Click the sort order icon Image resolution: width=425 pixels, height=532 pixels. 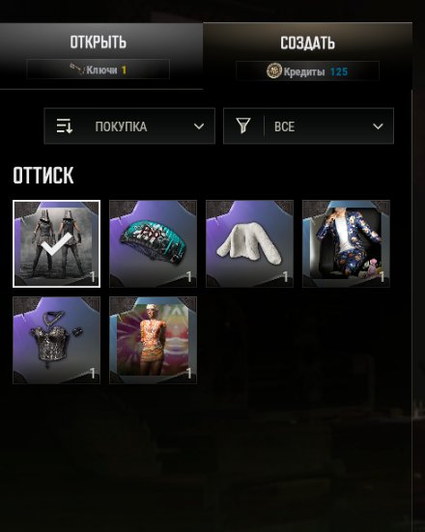coord(64,126)
